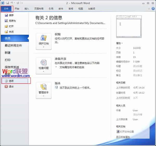
Task: Click the 今天 14:12 creation time
Action: point(139,93)
